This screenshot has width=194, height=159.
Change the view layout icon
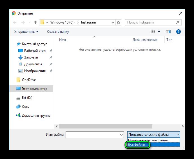tap(153, 32)
